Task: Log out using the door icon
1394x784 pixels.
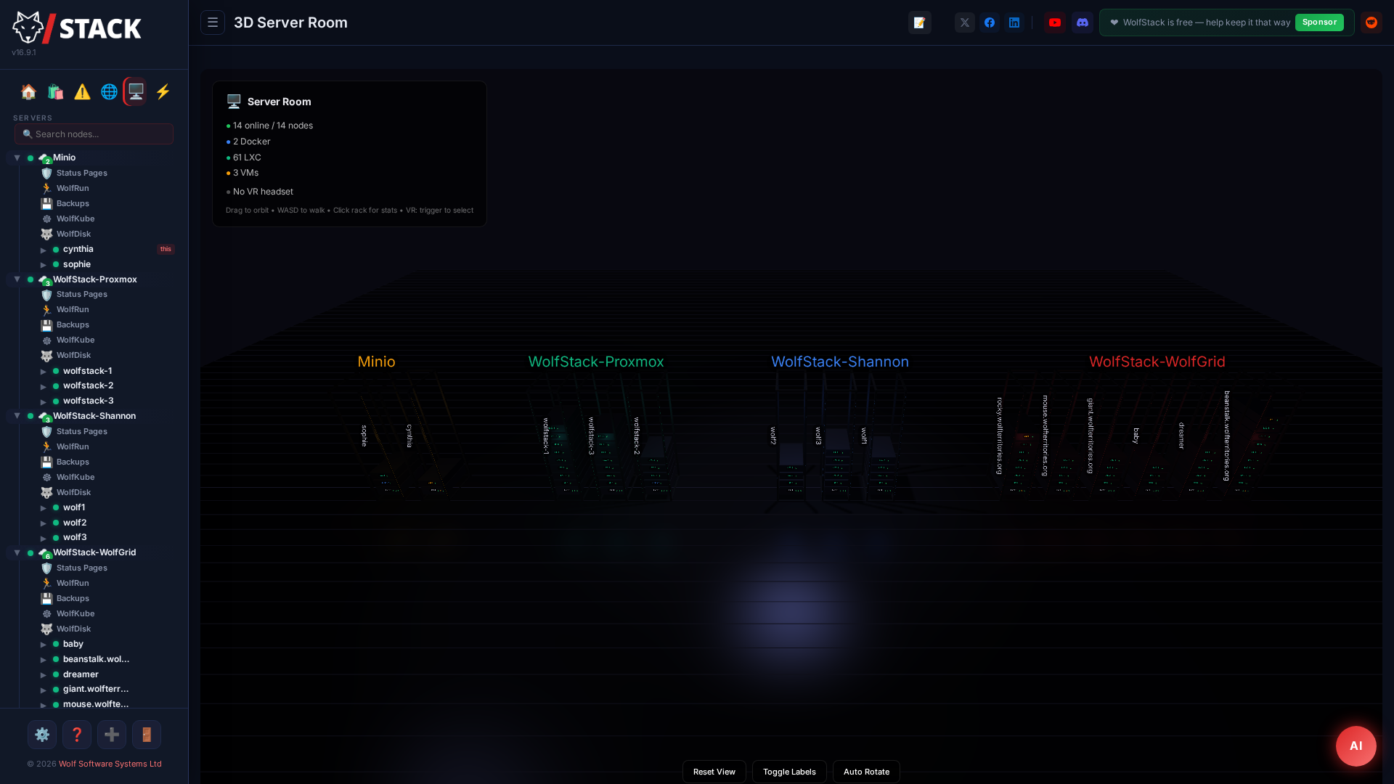Action: 147,735
